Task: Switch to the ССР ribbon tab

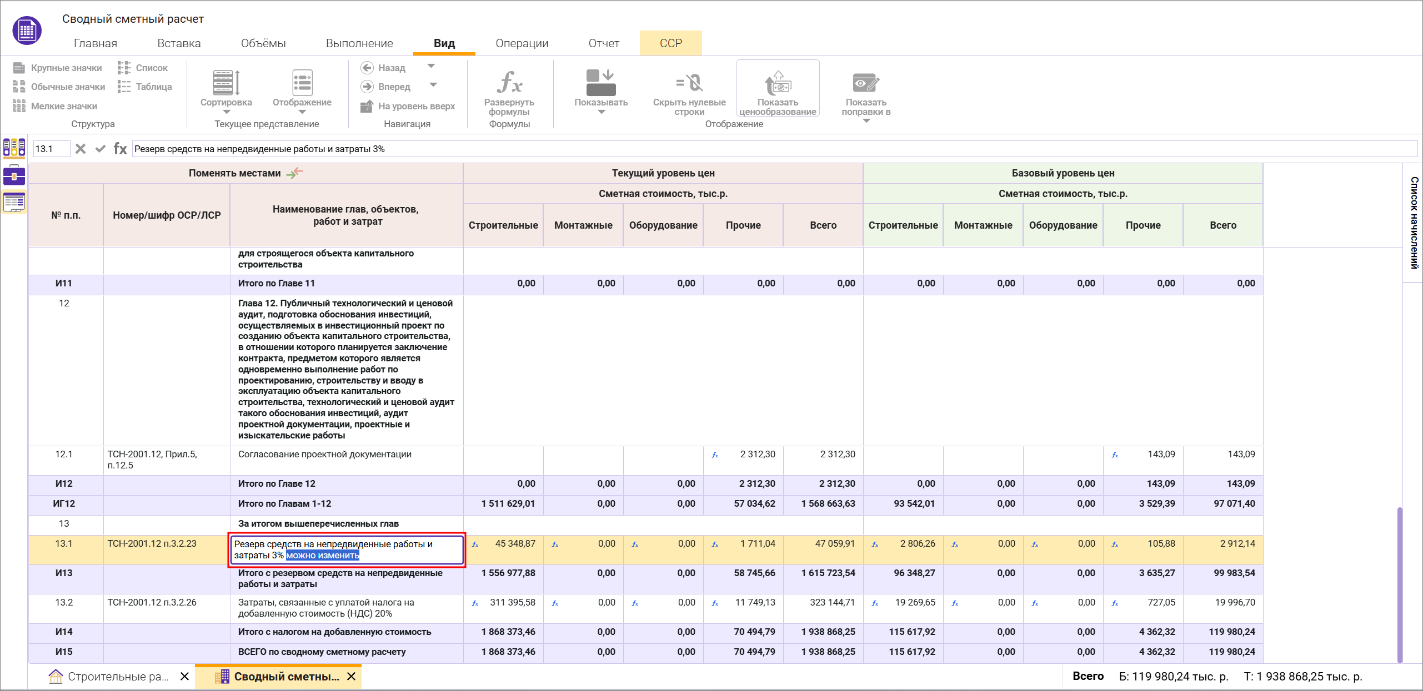Action: click(670, 43)
